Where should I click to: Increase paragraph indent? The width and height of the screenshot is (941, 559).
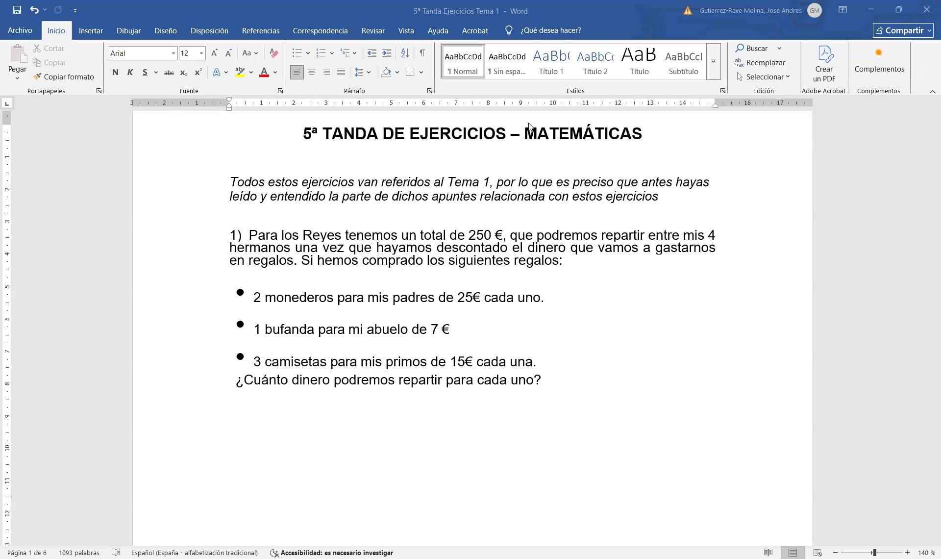387,53
